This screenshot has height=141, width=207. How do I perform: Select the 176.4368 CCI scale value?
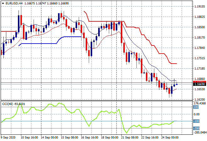pos(199,103)
